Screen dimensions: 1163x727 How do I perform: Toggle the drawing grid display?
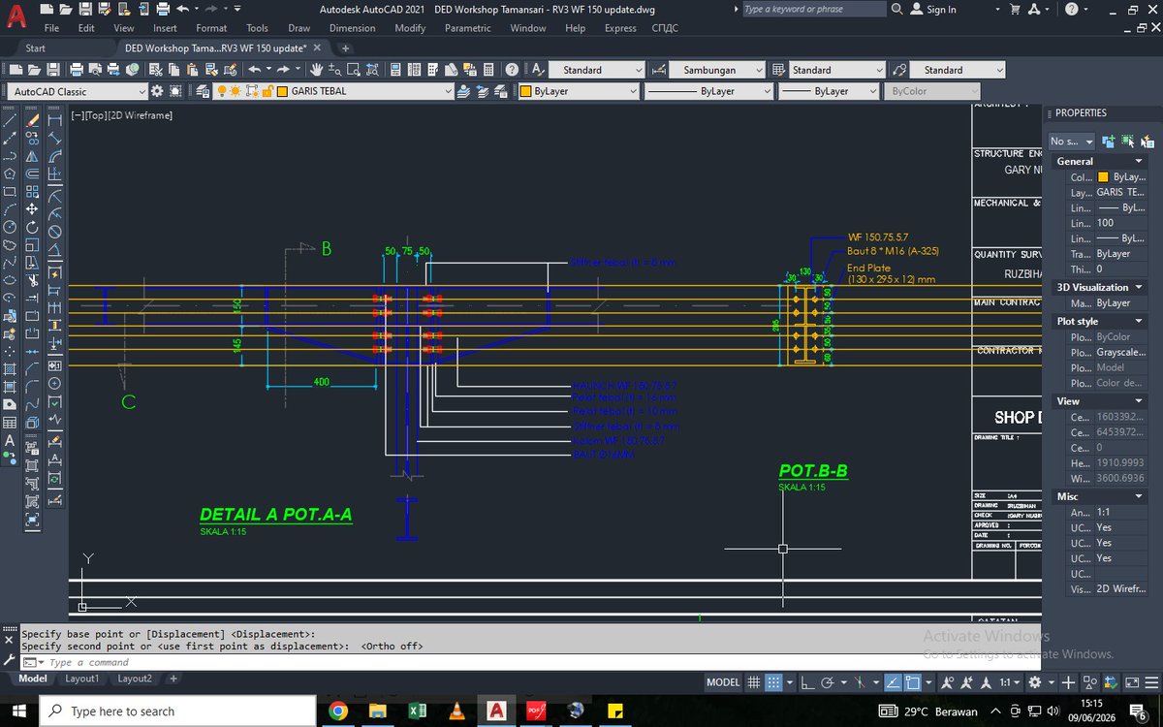(754, 682)
